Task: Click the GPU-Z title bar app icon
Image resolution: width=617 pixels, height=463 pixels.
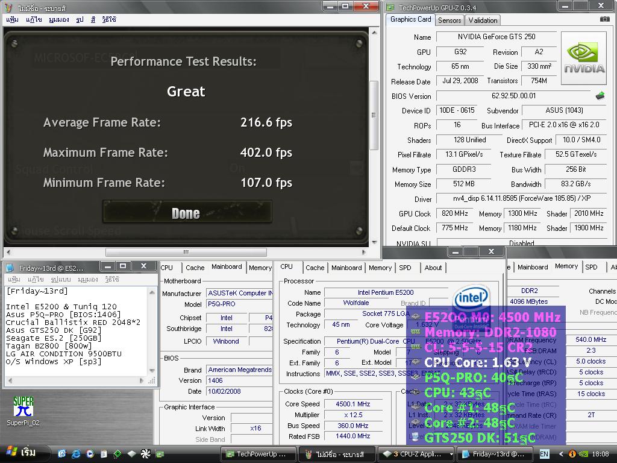Action: click(x=390, y=7)
